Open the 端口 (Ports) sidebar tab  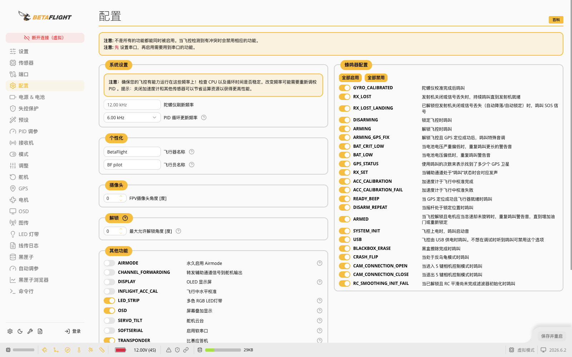pos(45,74)
